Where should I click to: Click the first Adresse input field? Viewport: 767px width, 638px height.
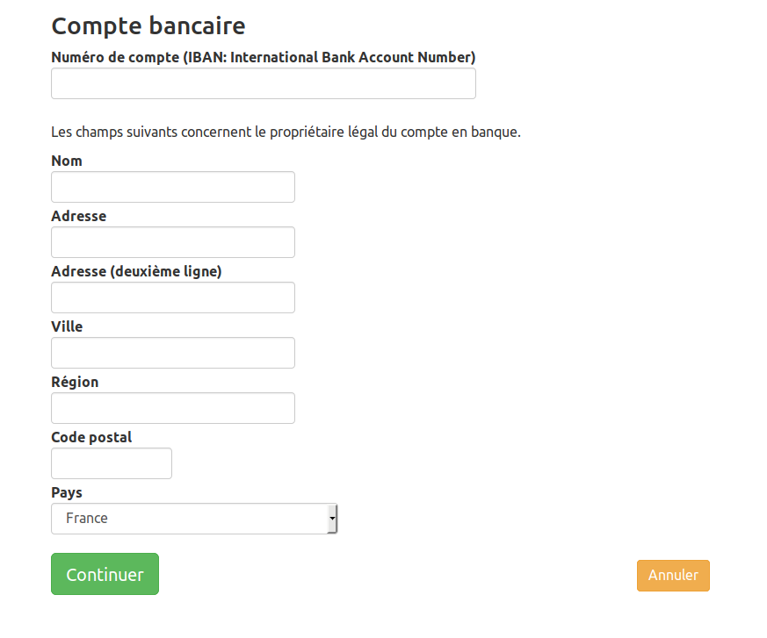[x=173, y=242]
